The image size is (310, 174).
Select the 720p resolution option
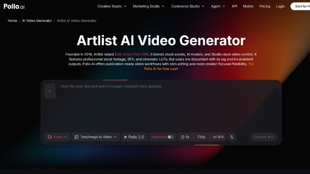pos(201,137)
